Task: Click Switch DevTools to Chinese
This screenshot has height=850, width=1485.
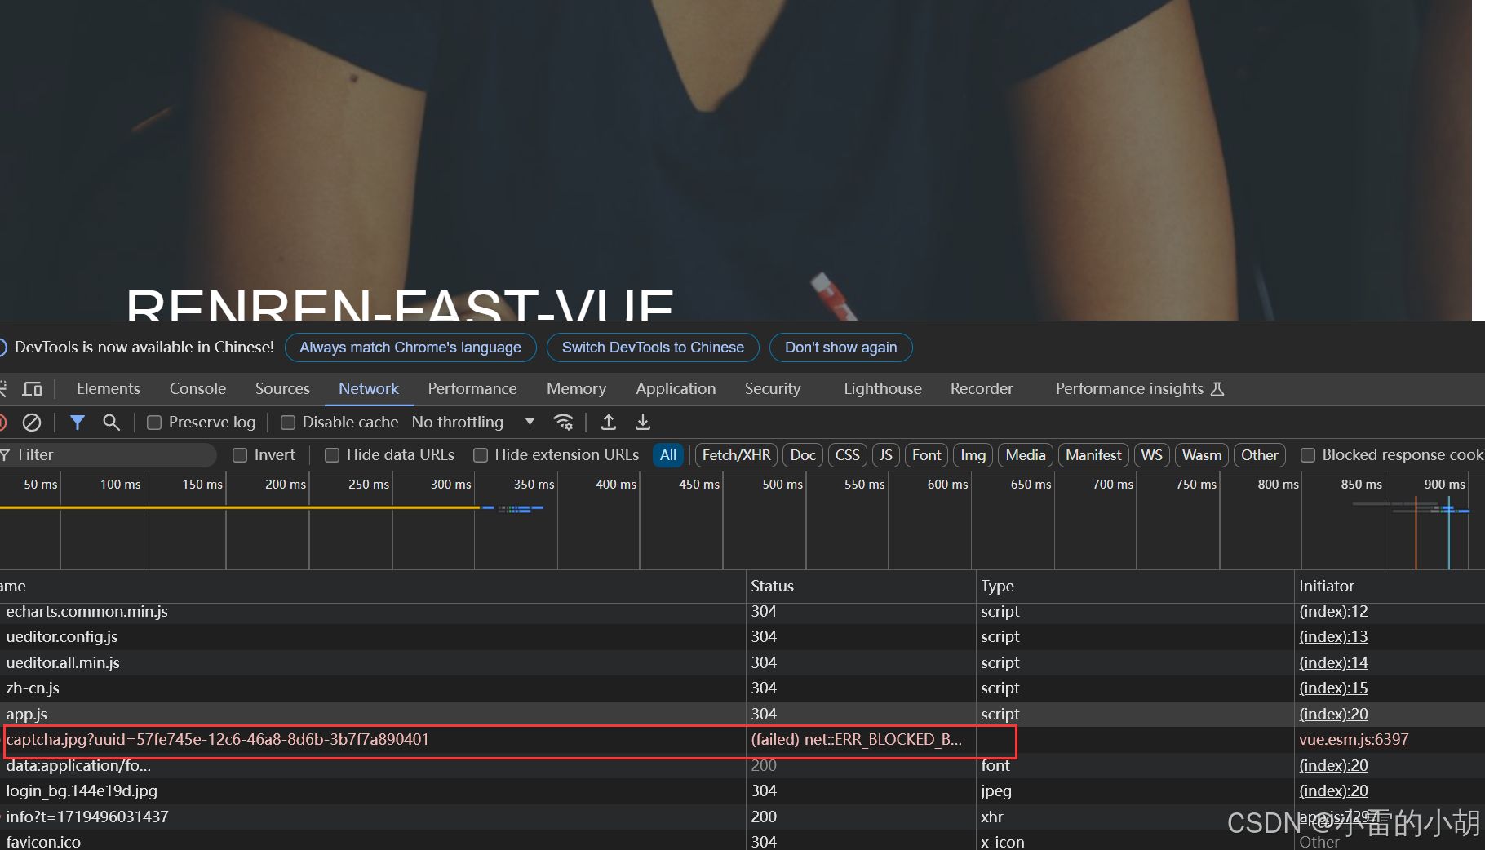Action: pos(653,348)
